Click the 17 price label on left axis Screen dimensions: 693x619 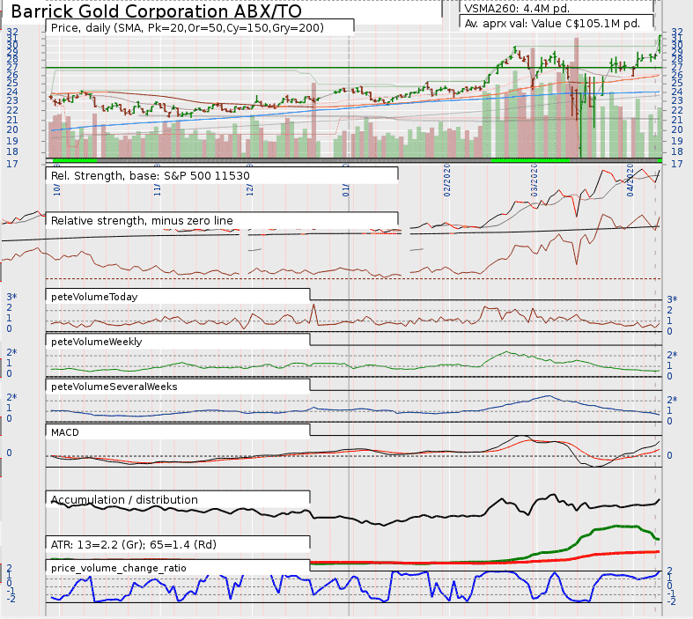[12, 164]
